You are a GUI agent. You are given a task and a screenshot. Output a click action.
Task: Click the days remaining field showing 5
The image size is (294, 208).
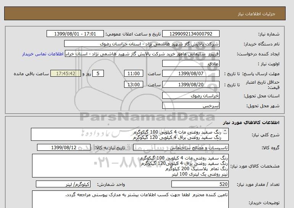point(98,73)
